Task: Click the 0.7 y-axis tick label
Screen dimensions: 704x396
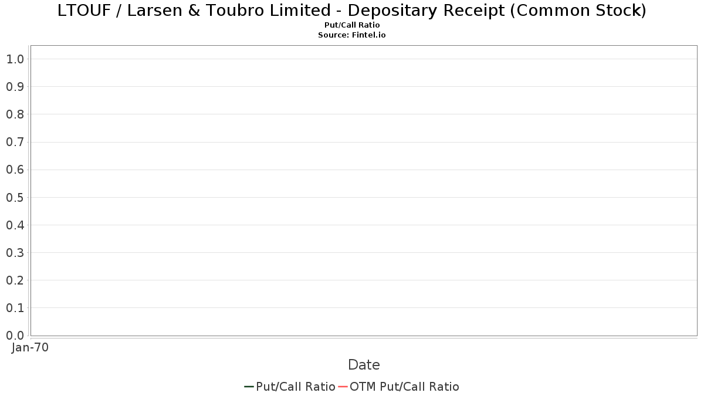Action: point(15,142)
